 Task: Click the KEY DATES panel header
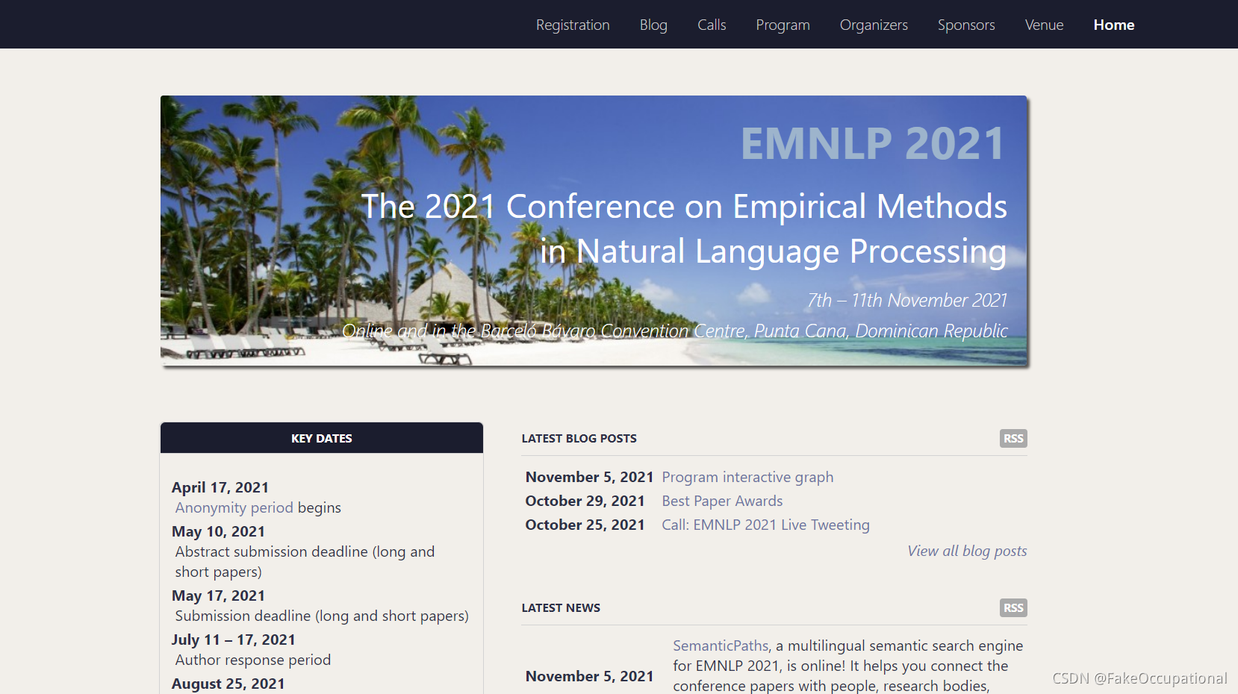[x=322, y=438]
